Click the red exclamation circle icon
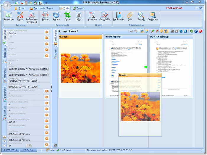The height and width of the screenshot is (155, 207). (x=200, y=31)
